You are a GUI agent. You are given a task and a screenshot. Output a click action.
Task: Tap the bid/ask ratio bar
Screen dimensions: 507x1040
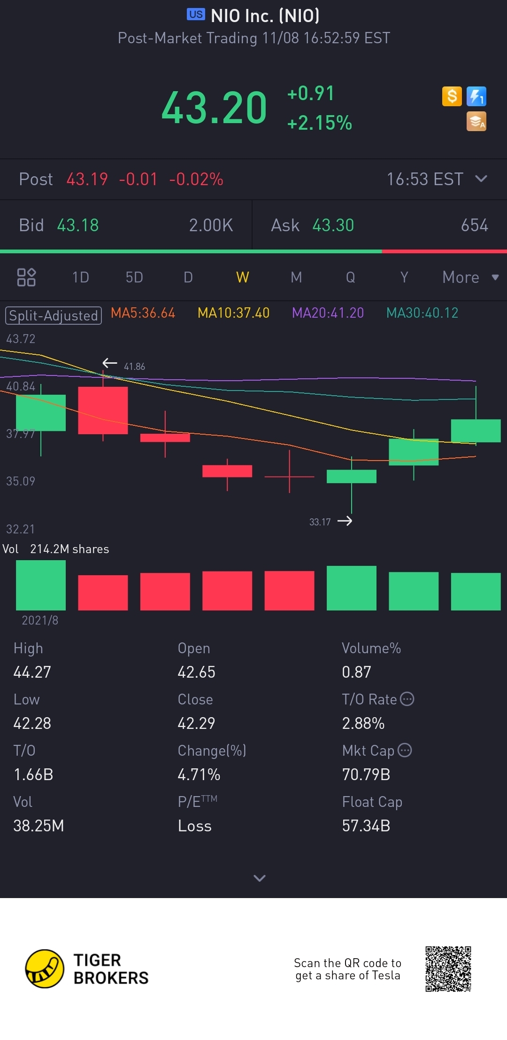tap(253, 251)
